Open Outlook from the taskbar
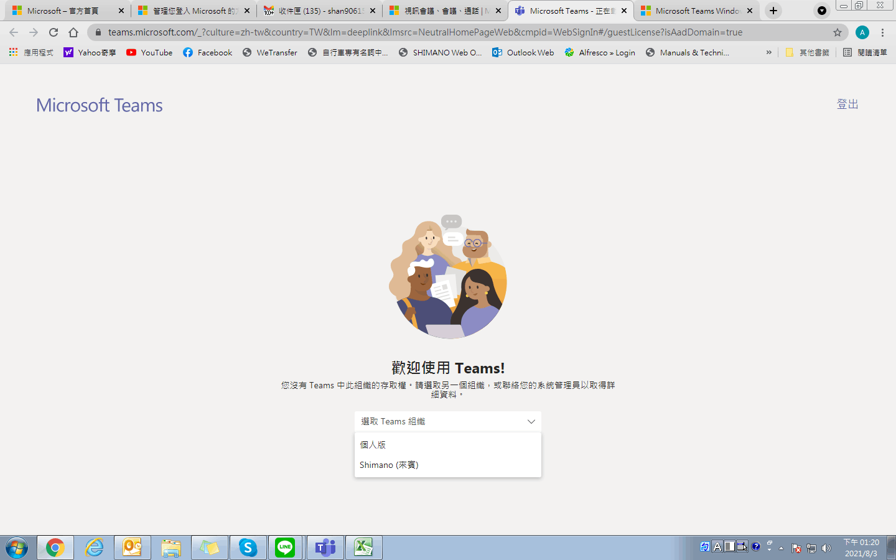 point(133,548)
